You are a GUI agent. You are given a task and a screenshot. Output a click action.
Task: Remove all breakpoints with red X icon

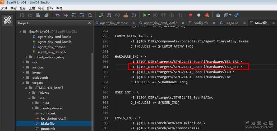click(207, 15)
